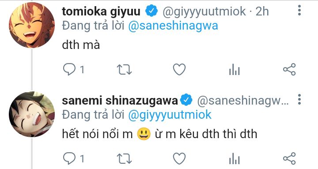Open more options for tomioka giyuu's tweet
Screen dimensions: 318x169
point(299,10)
